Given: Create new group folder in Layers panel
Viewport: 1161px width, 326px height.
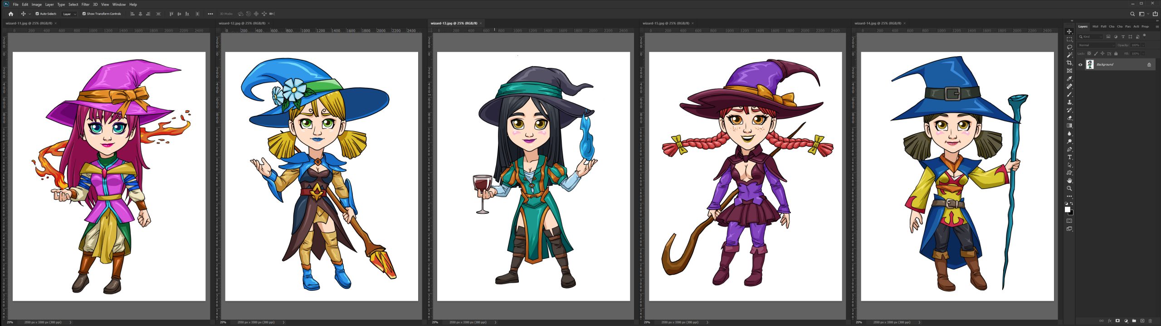Looking at the screenshot, I should [1134, 321].
